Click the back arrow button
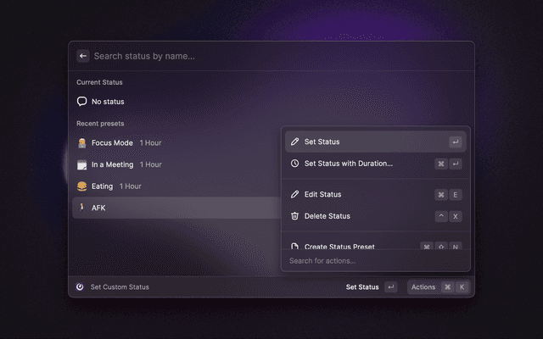Screen dimensions: 543x339 83,56
